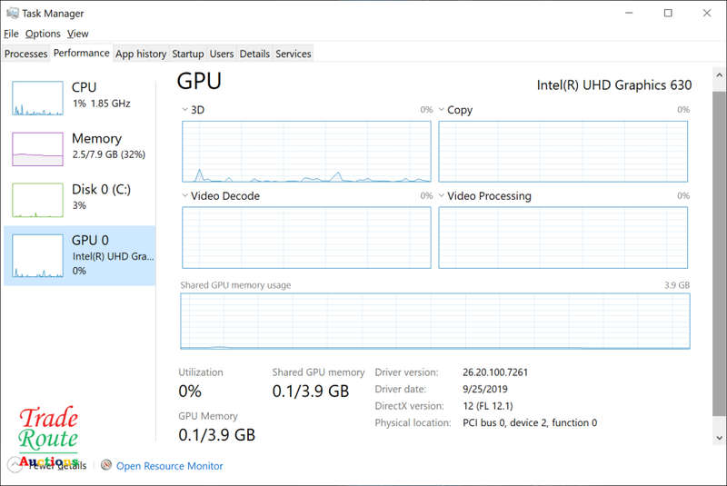Click the Resource Monitor icon
The width and height of the screenshot is (727, 486).
pyautogui.click(x=106, y=466)
